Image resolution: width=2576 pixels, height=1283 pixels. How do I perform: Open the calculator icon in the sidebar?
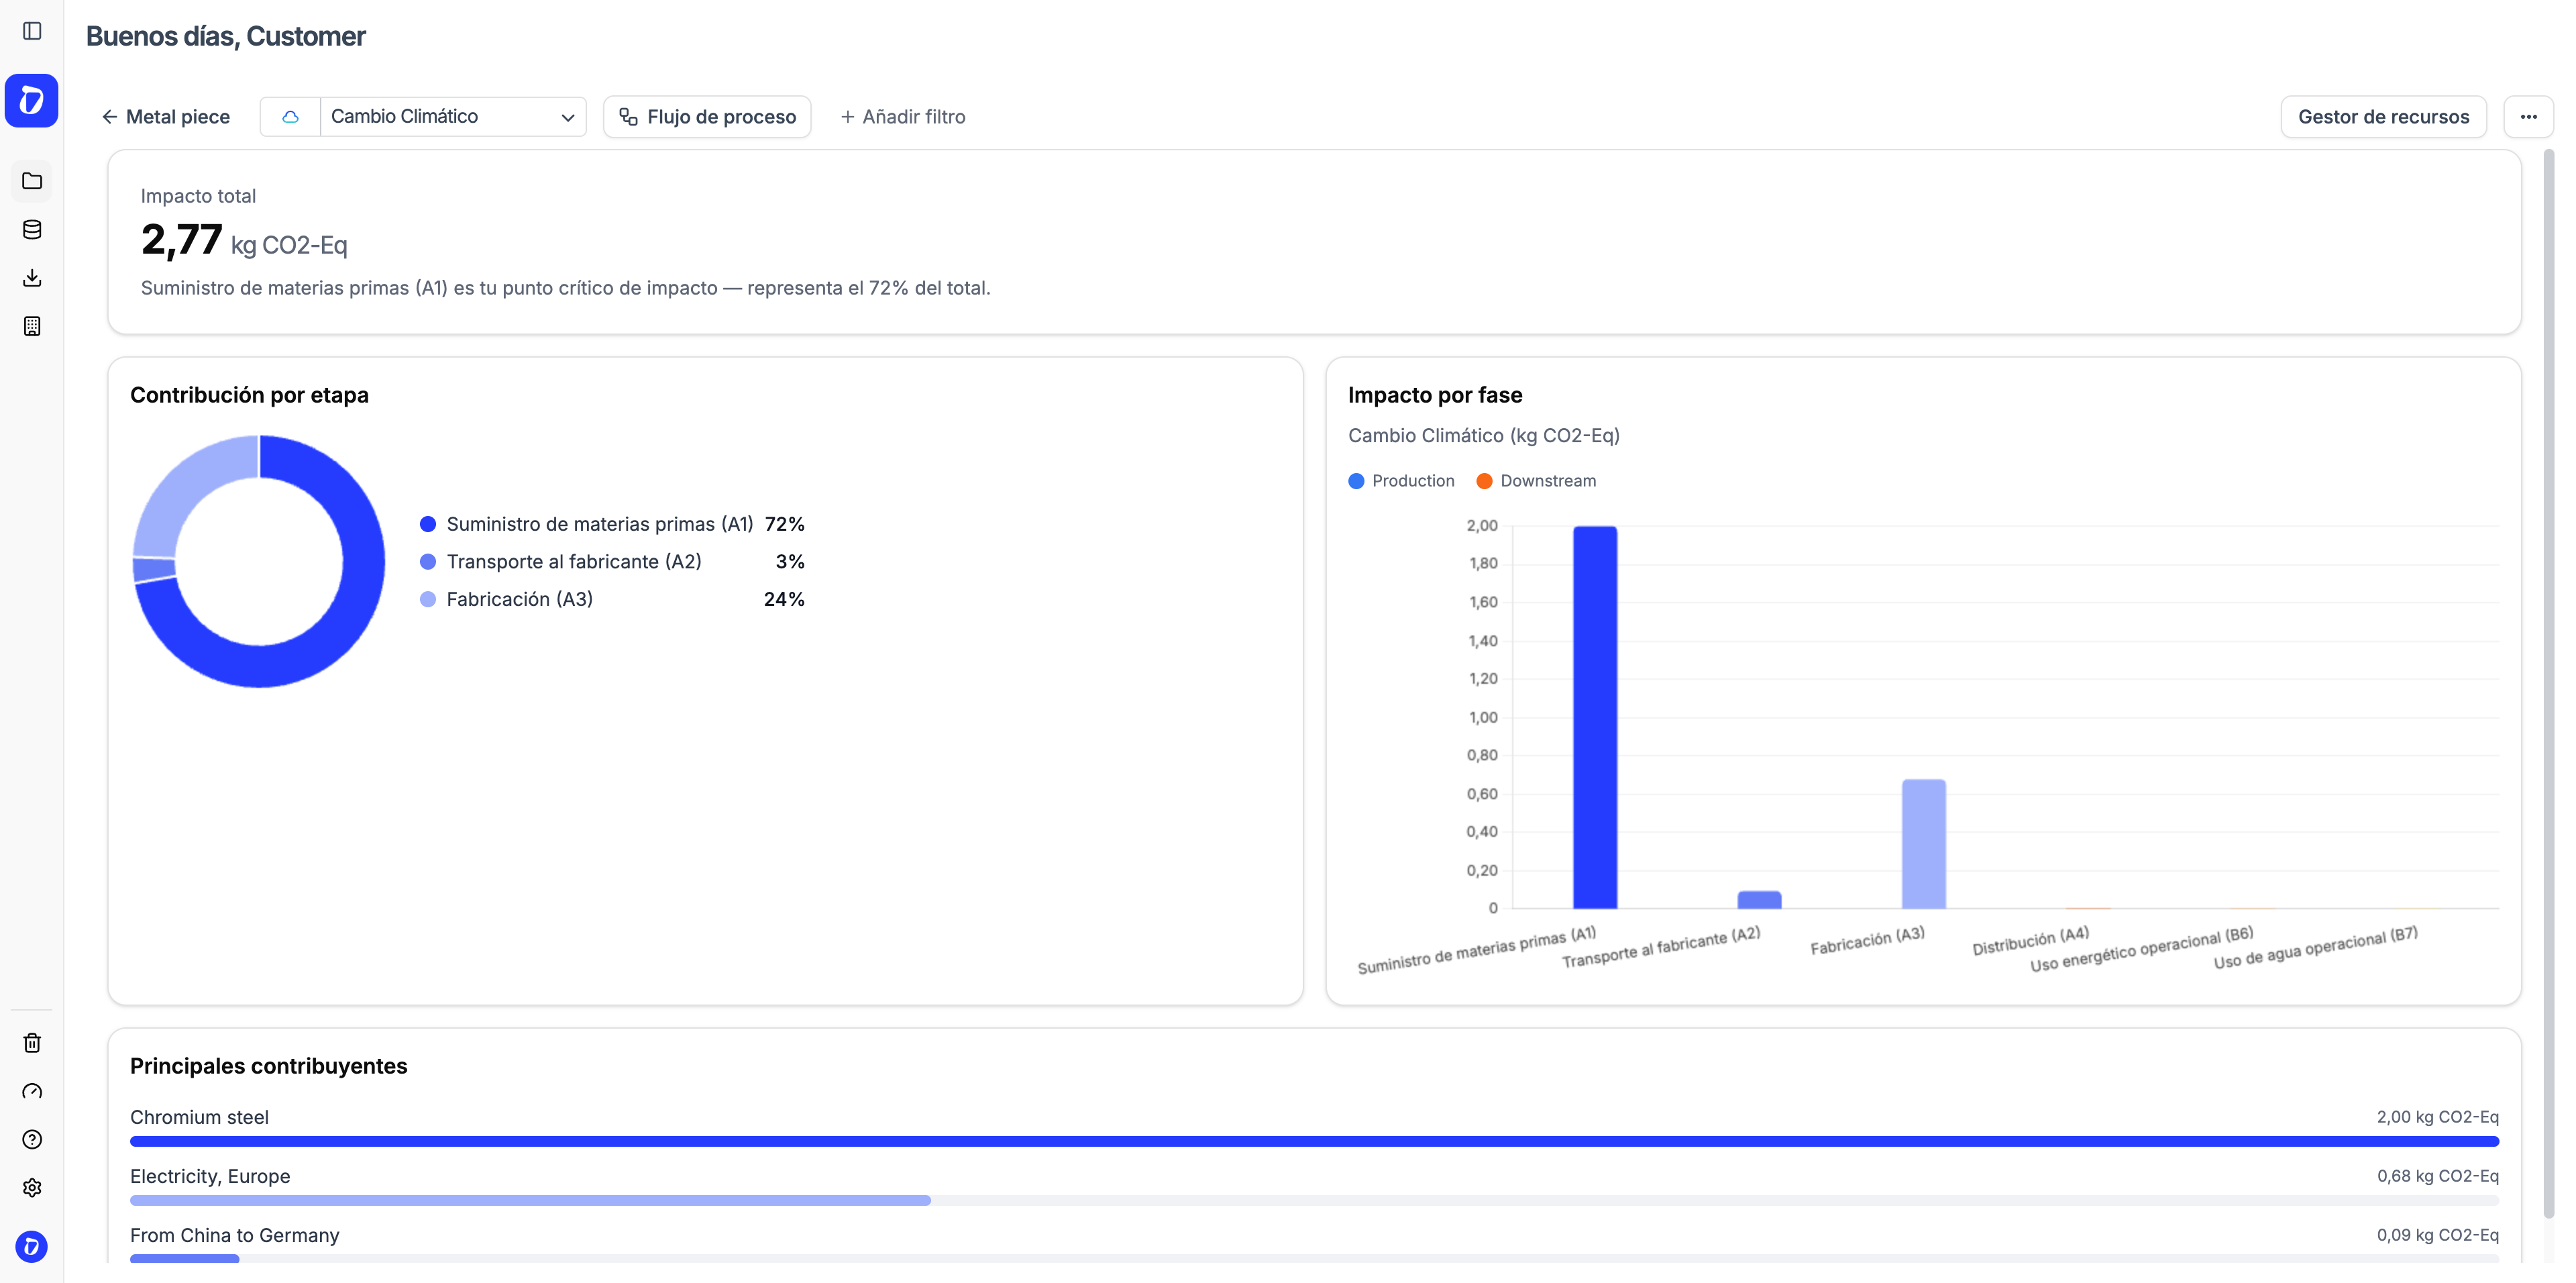point(32,326)
